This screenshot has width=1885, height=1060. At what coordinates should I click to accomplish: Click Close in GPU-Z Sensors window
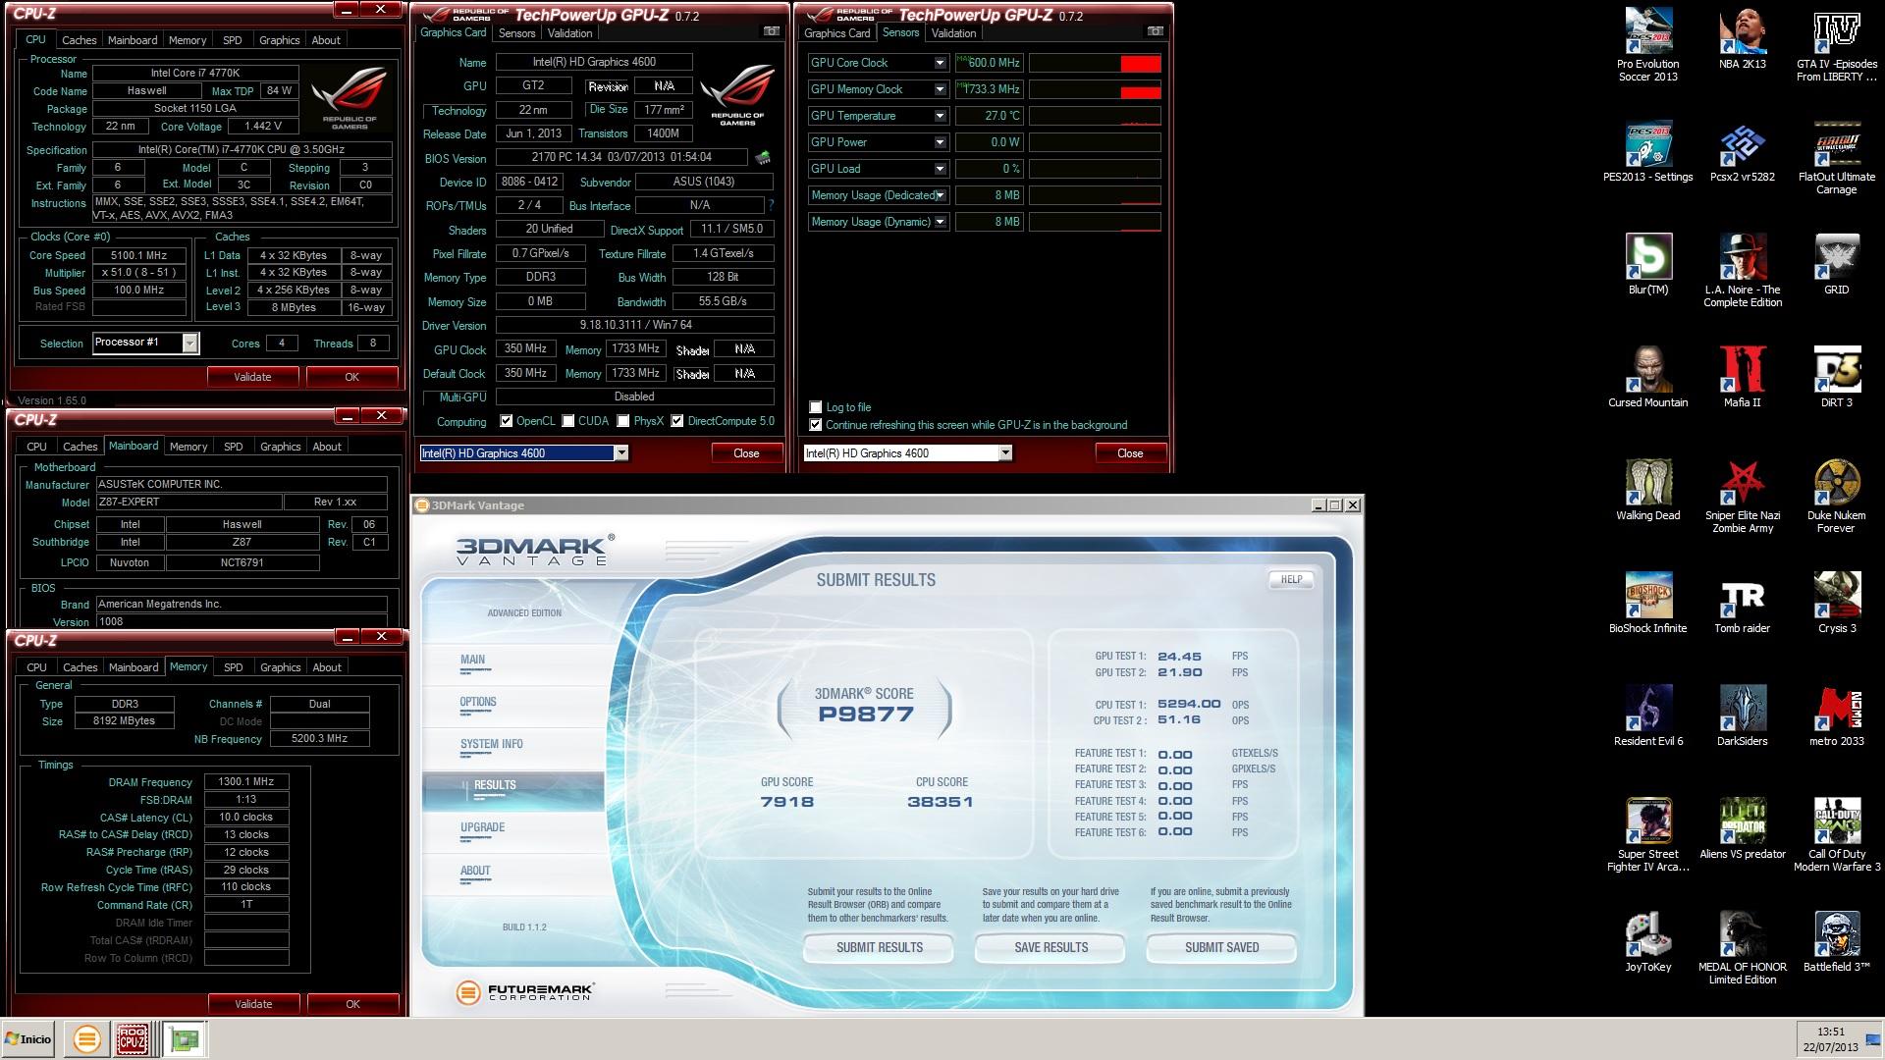pyautogui.click(x=1130, y=453)
